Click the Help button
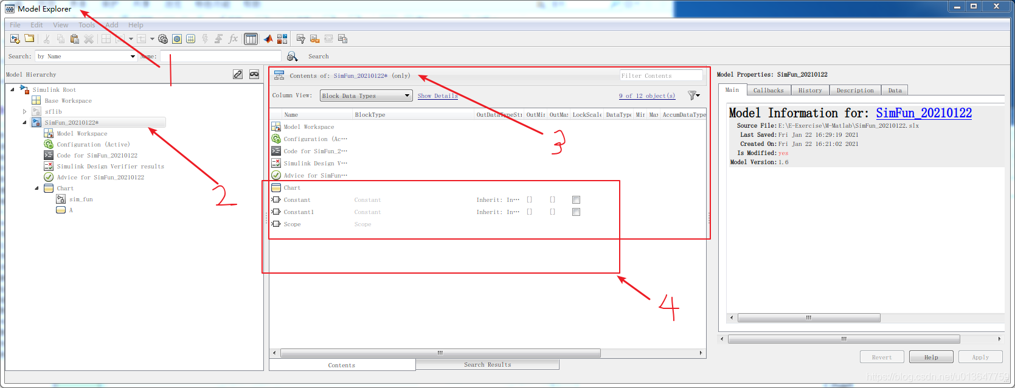This screenshot has height=388, width=1015. 931,357
